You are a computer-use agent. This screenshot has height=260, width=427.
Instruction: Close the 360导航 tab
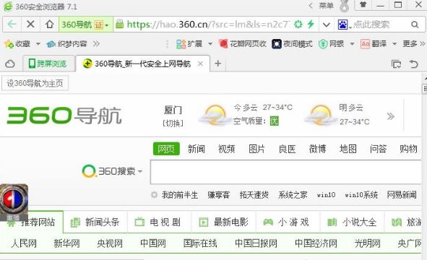(200, 64)
